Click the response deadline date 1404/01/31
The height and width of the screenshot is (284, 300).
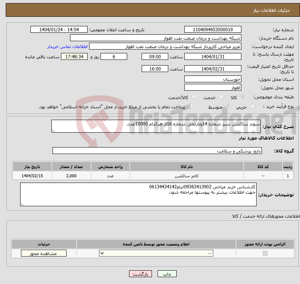point(213,56)
